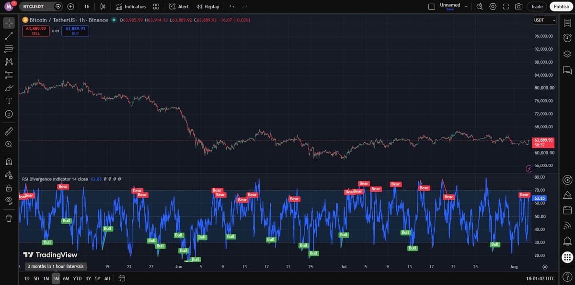Open the quick search icon

tap(480, 7)
